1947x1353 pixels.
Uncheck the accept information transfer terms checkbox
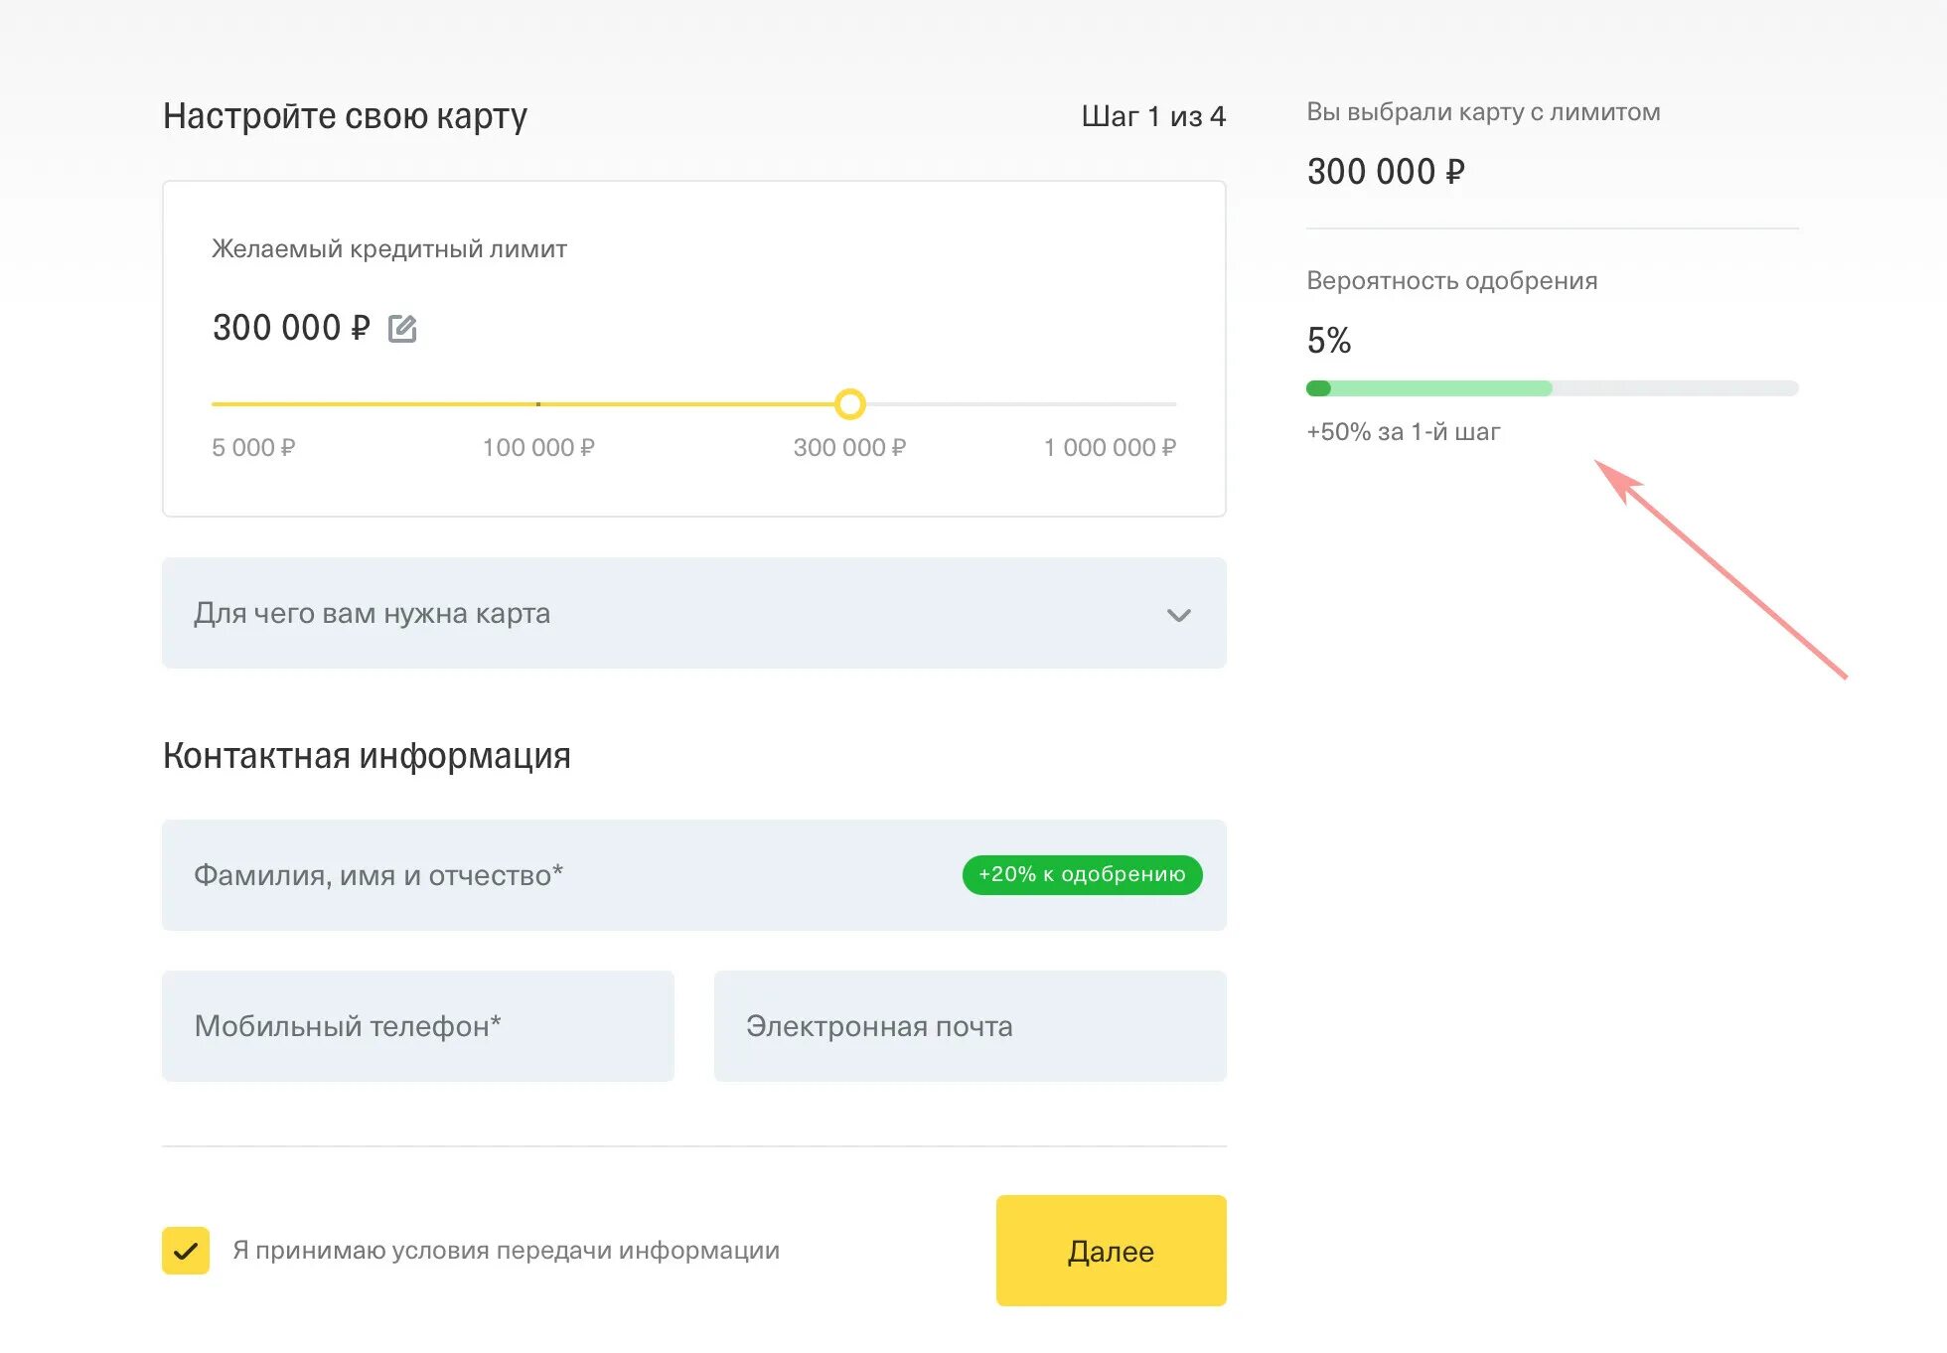point(186,1251)
